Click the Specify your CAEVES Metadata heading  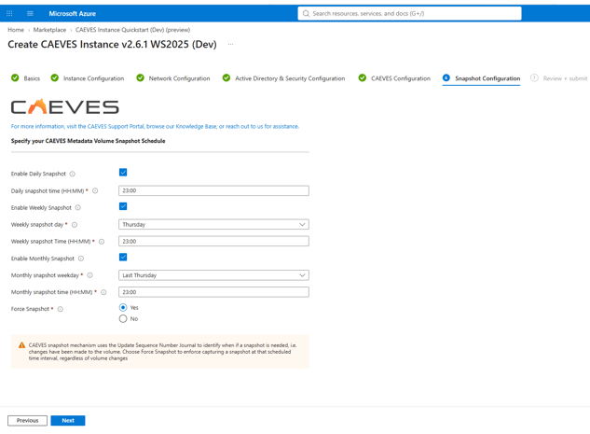pyautogui.click(x=88, y=141)
